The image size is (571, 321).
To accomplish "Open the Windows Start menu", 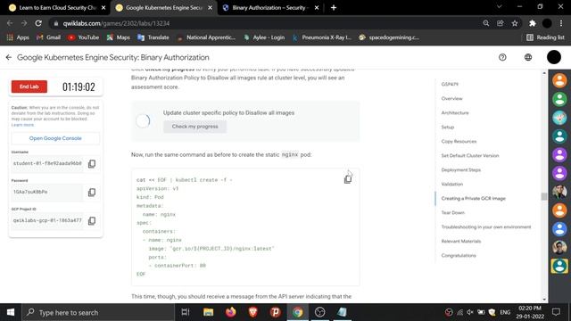I will 11,312.
